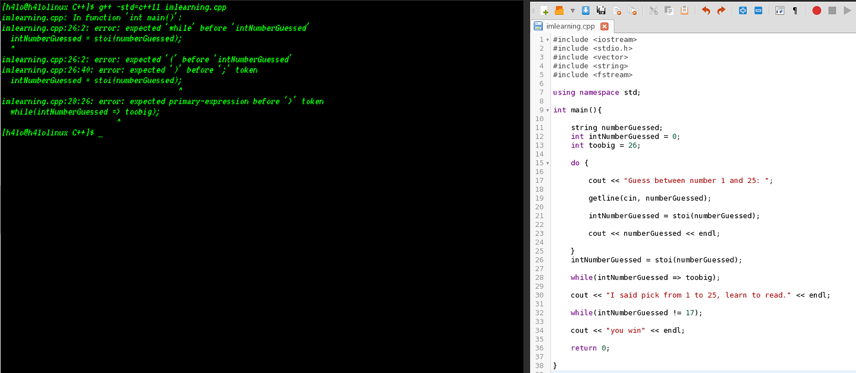
Task: Paste from the clipboard
Action: point(685,10)
